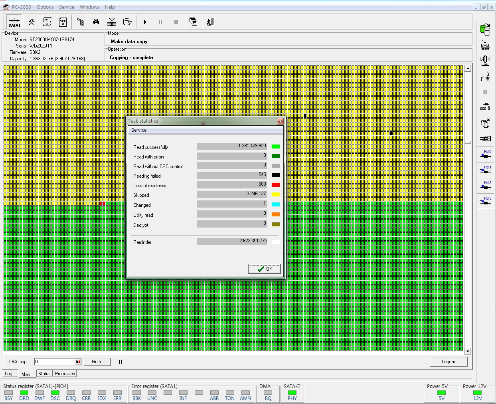Click the Legend button
Viewport: 496px width, 404px height.
pos(449,362)
